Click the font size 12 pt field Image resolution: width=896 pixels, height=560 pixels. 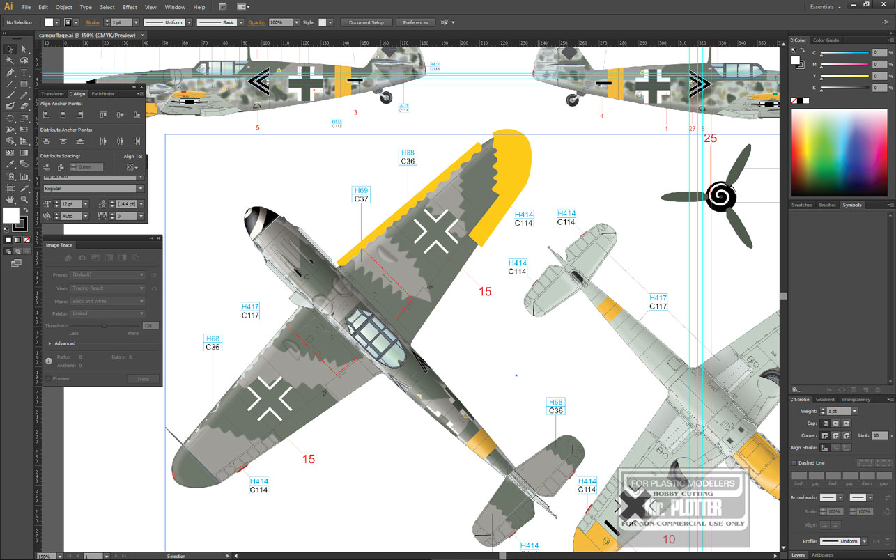point(71,204)
